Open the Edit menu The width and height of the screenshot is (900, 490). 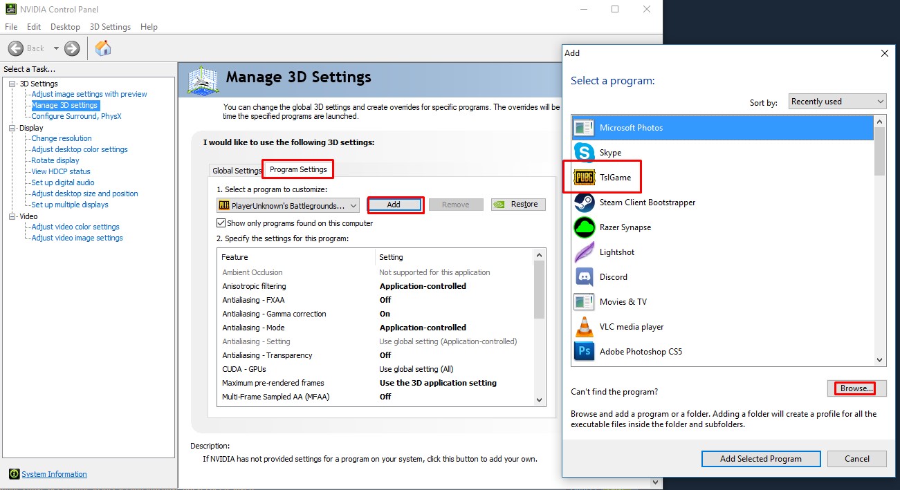[34, 27]
